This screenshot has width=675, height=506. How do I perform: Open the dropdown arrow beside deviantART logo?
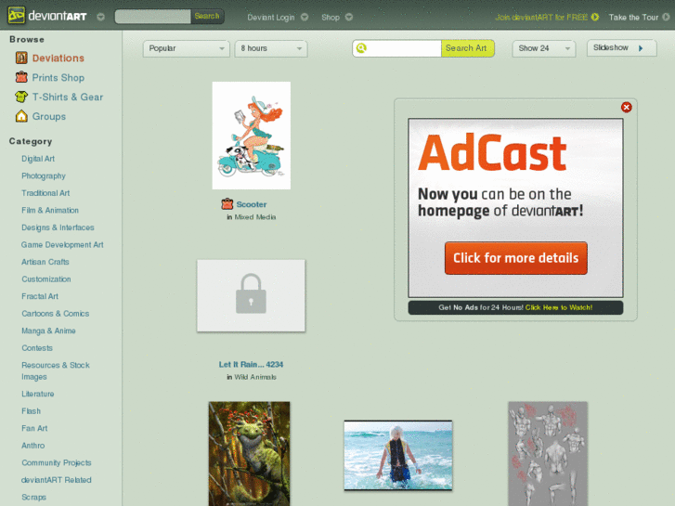pyautogui.click(x=100, y=17)
